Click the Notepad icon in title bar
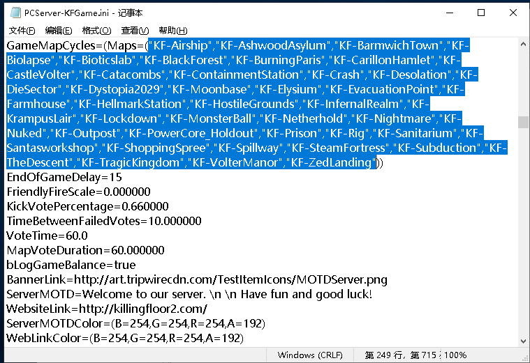Screen dimensions: 530x363 15,13
